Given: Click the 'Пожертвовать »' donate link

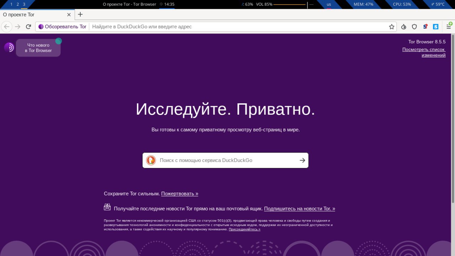Looking at the screenshot, I should (x=180, y=194).
